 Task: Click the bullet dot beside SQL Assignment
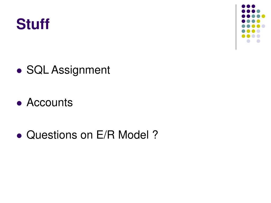tap(19, 71)
